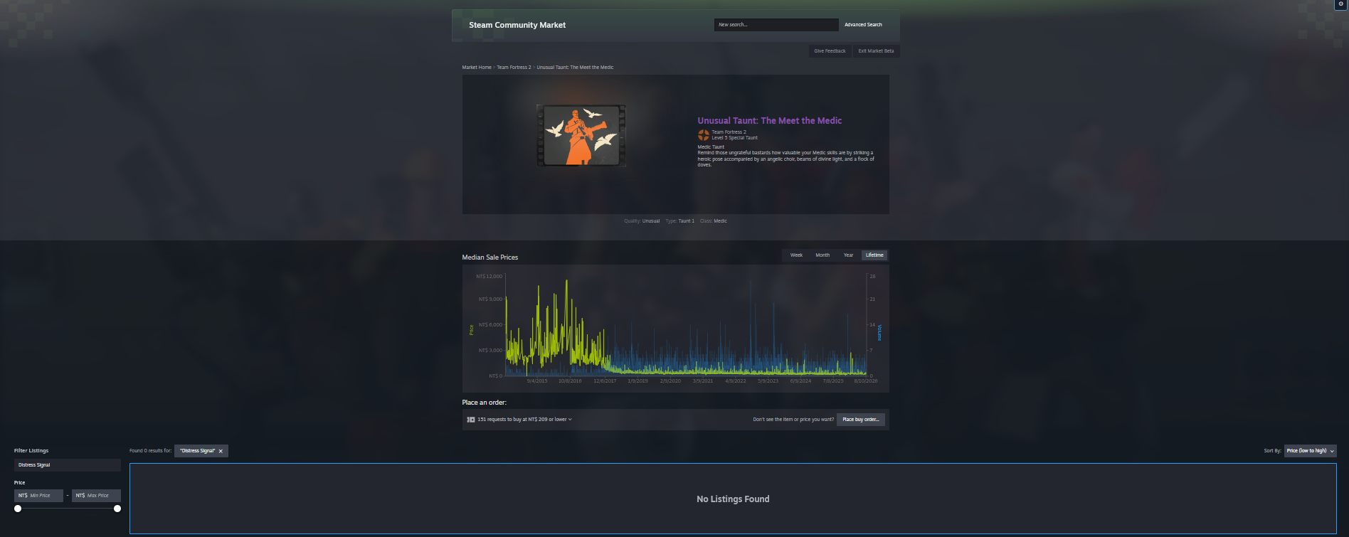Click the "Type: Taunt 1" tag text

[x=680, y=221]
